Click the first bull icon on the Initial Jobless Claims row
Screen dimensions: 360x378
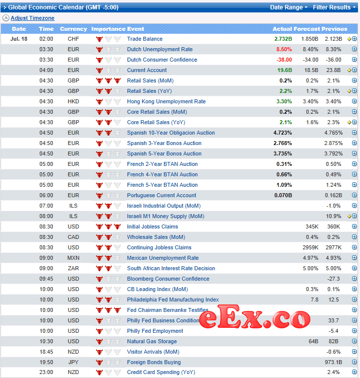(x=99, y=227)
